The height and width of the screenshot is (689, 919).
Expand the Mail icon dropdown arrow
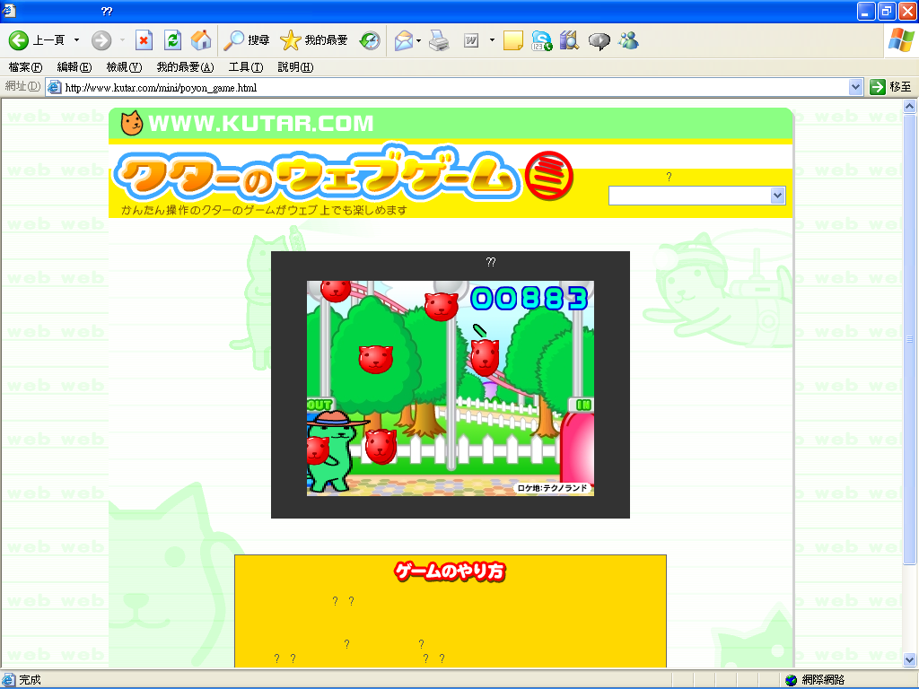[418, 40]
